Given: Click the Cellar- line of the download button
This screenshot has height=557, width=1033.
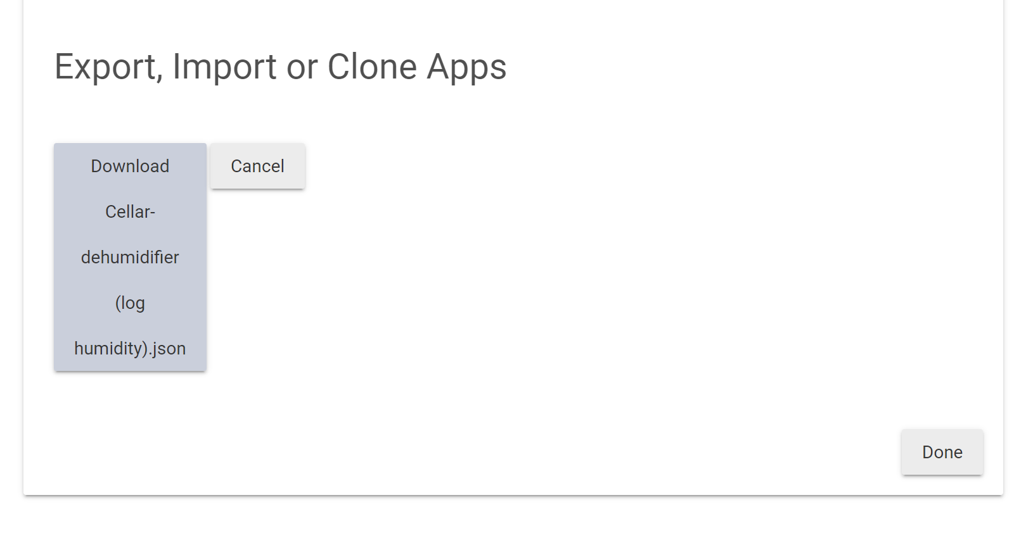Looking at the screenshot, I should point(129,211).
